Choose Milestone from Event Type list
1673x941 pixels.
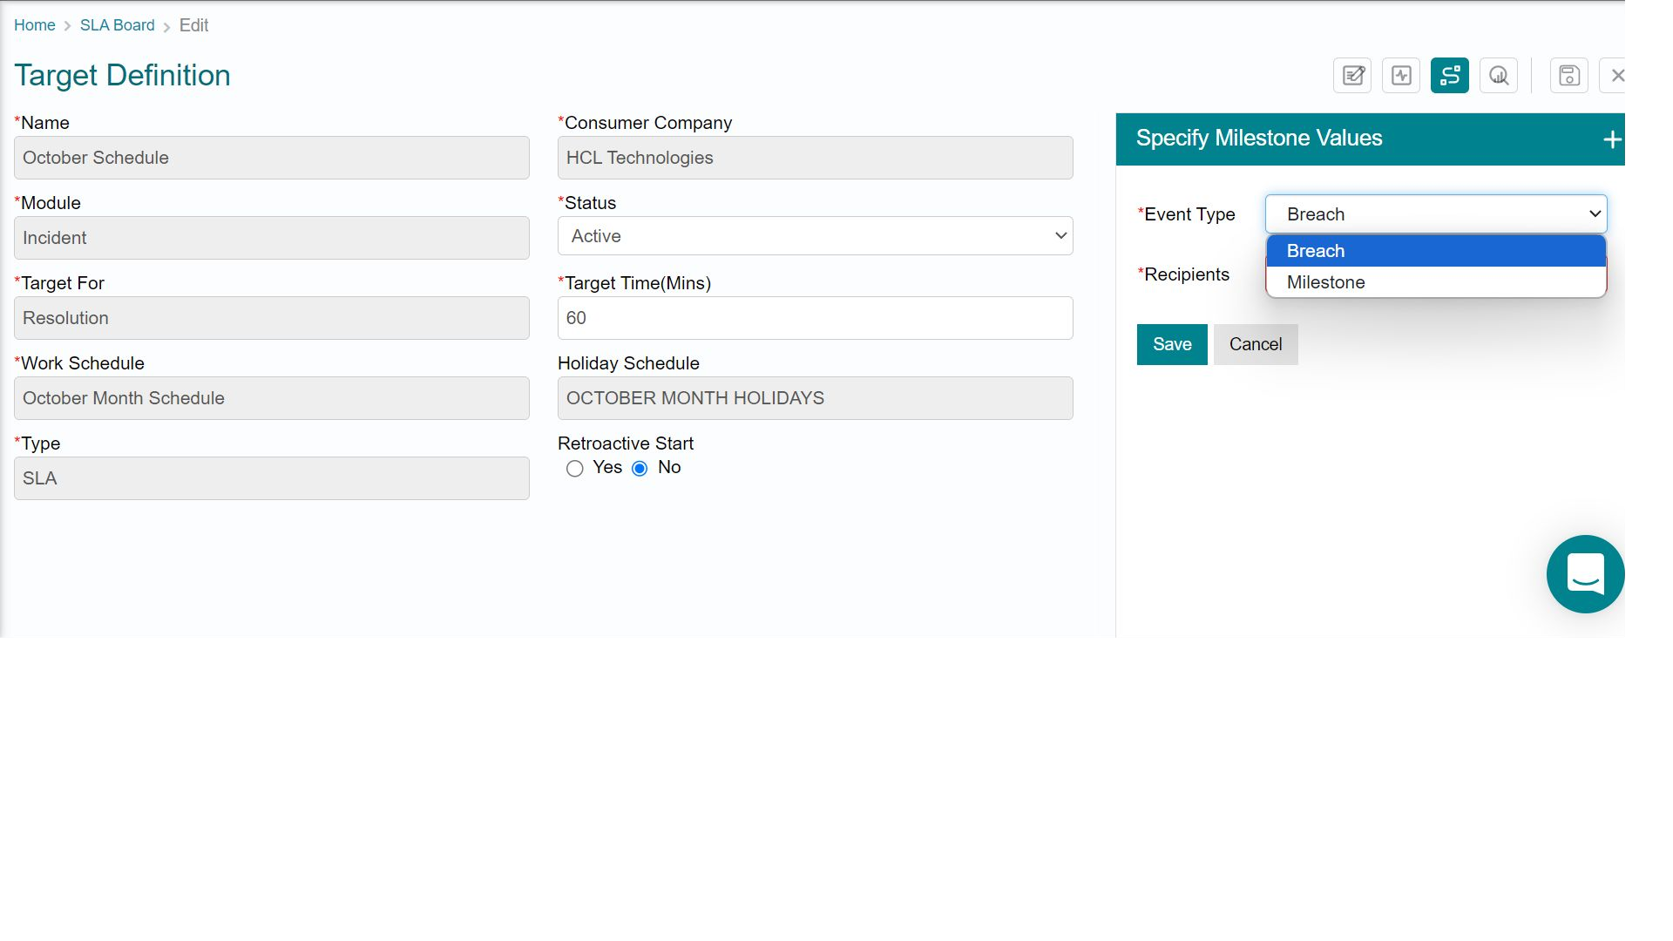click(x=1436, y=282)
